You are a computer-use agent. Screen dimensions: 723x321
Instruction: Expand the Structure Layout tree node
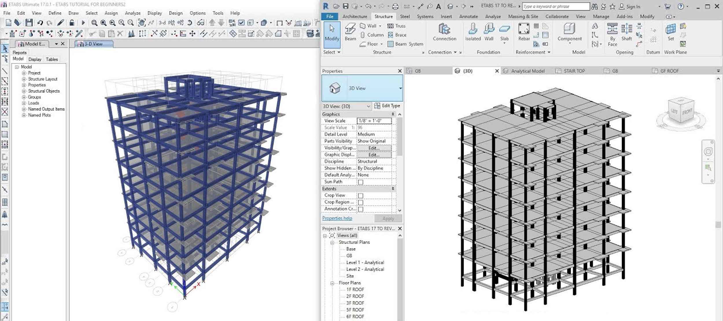coord(24,79)
